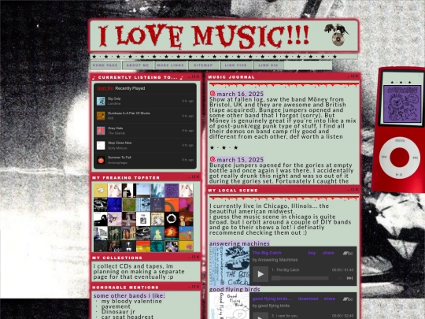425x319 pixels.
Task: Click the red center button of the iPod
Action: click(400, 158)
